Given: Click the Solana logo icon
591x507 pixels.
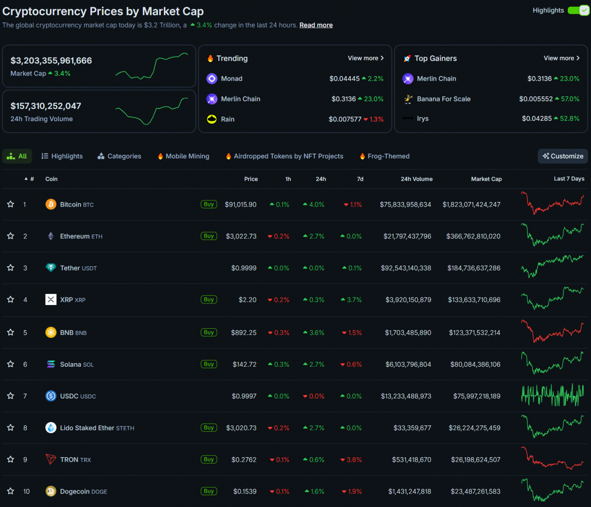Looking at the screenshot, I should click(51, 364).
